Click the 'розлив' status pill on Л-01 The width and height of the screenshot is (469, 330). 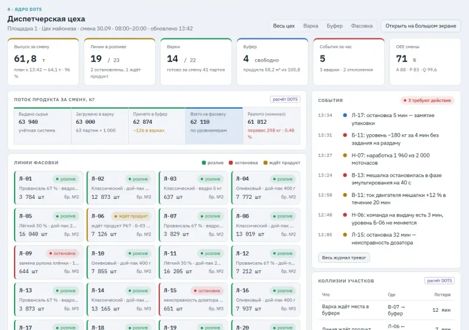[x=65, y=179]
